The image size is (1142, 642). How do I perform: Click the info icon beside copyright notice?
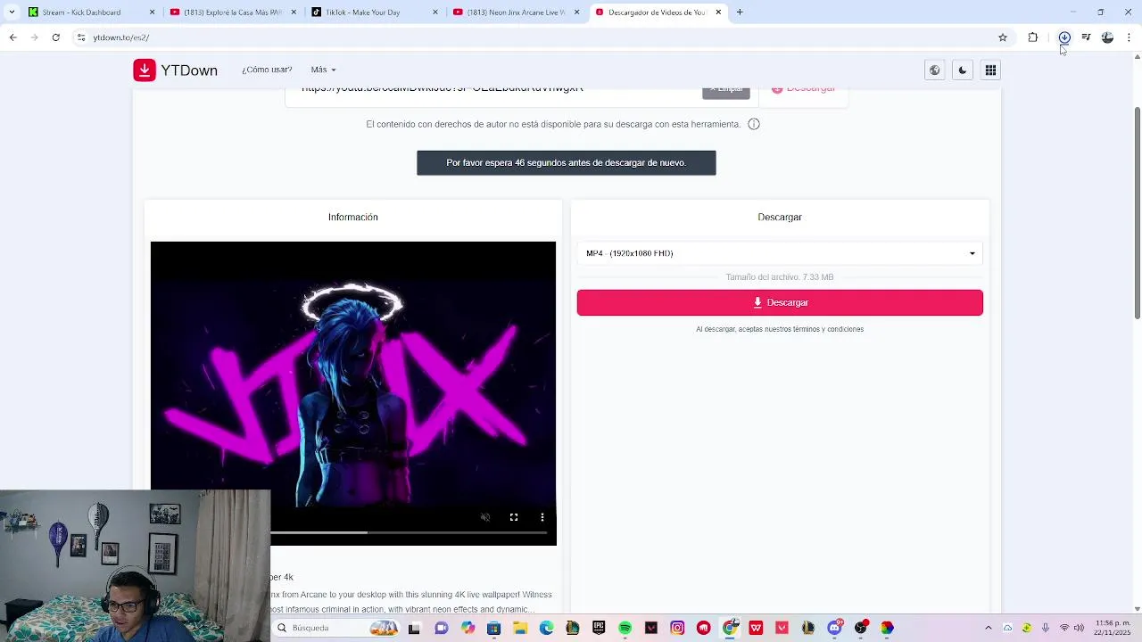tap(754, 124)
